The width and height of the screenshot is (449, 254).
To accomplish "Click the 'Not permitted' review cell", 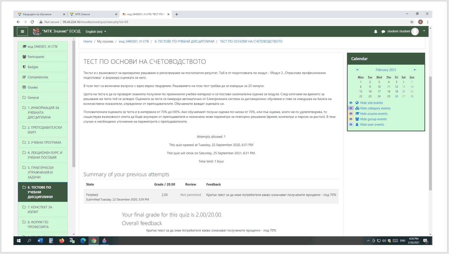I will coord(191,195).
